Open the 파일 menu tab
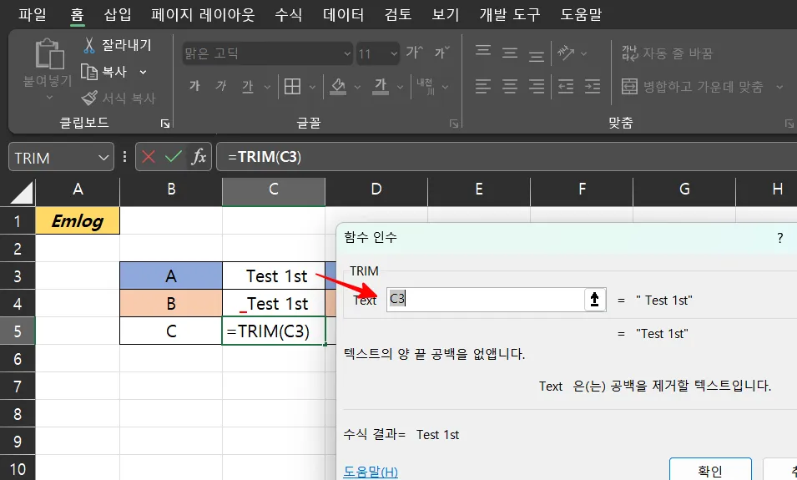Screen dimensions: 797x480 coord(33,14)
